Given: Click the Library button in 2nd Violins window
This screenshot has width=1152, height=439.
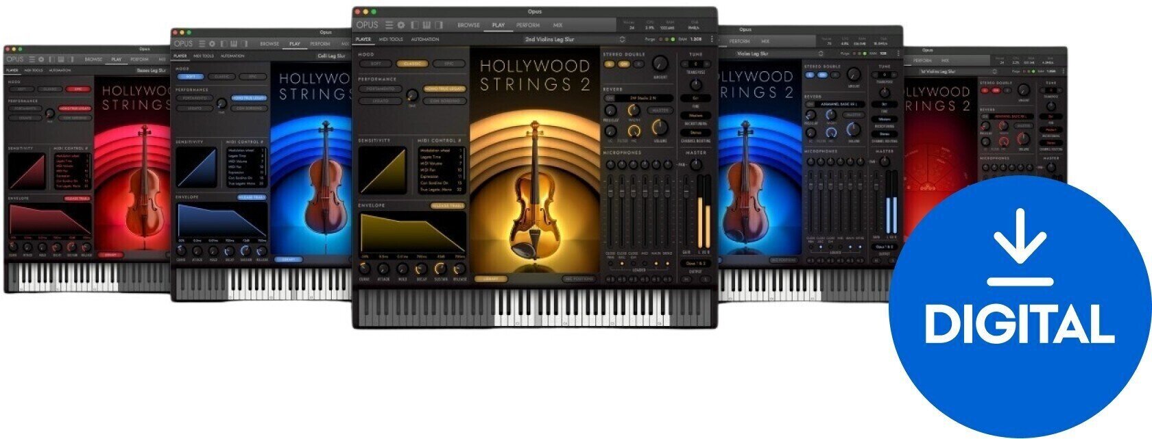Looking at the screenshot, I should 491,279.
